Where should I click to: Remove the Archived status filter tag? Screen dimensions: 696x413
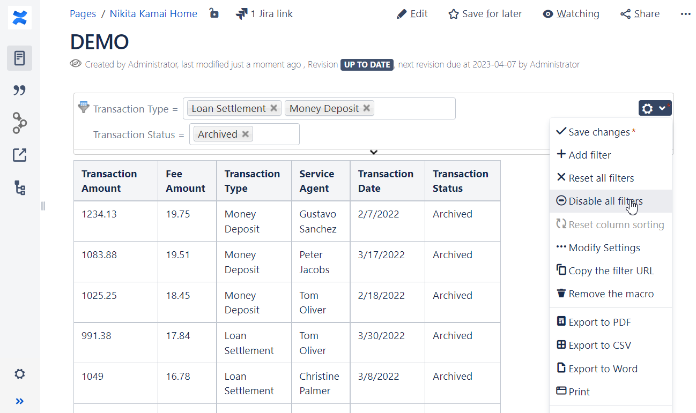pos(245,134)
